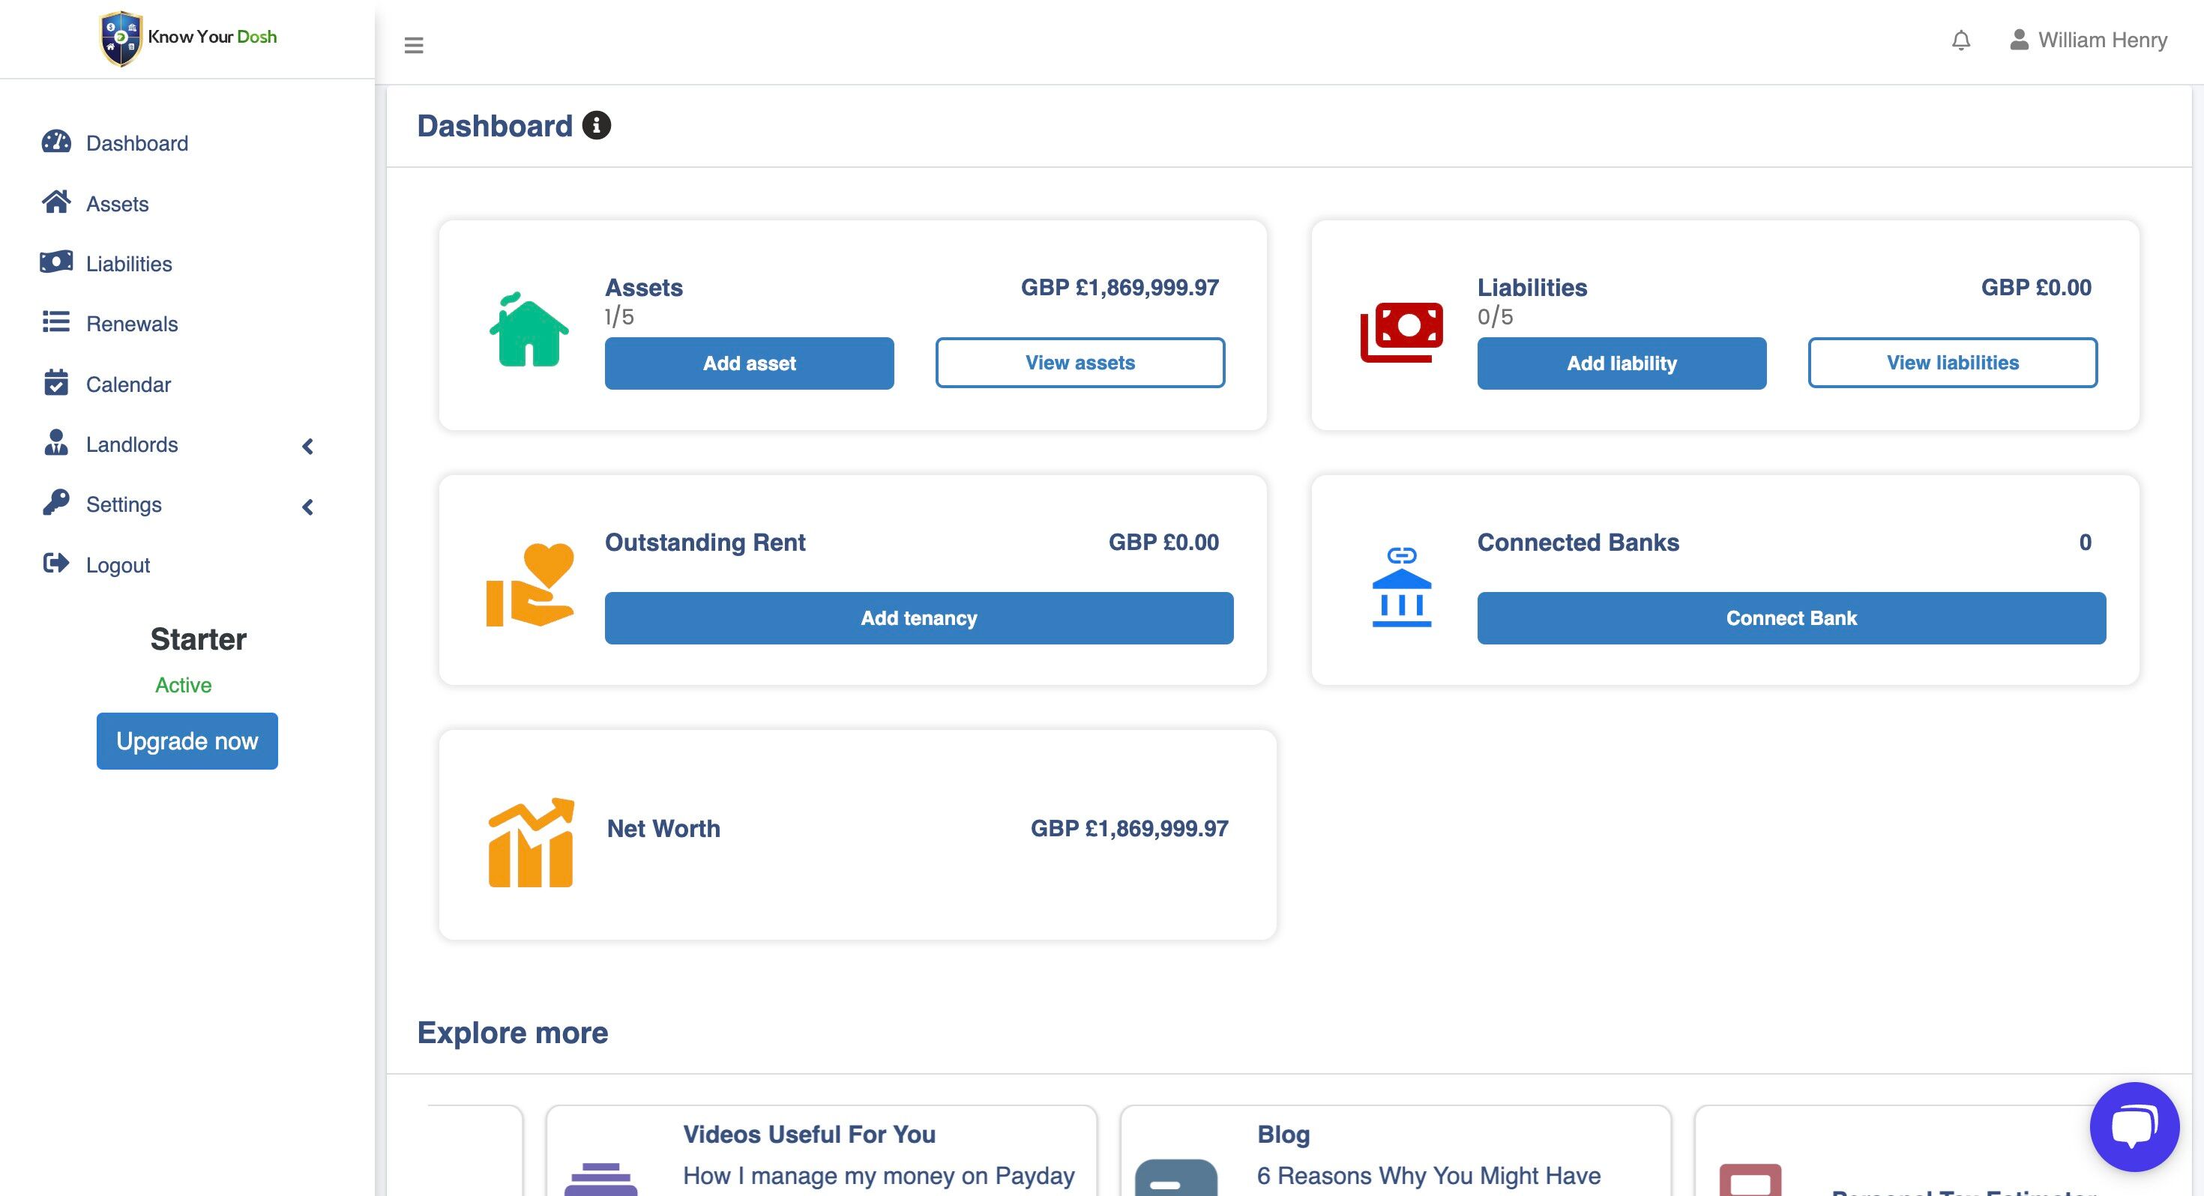The width and height of the screenshot is (2204, 1196).
Task: Click the View liabilities button
Action: (x=1951, y=363)
